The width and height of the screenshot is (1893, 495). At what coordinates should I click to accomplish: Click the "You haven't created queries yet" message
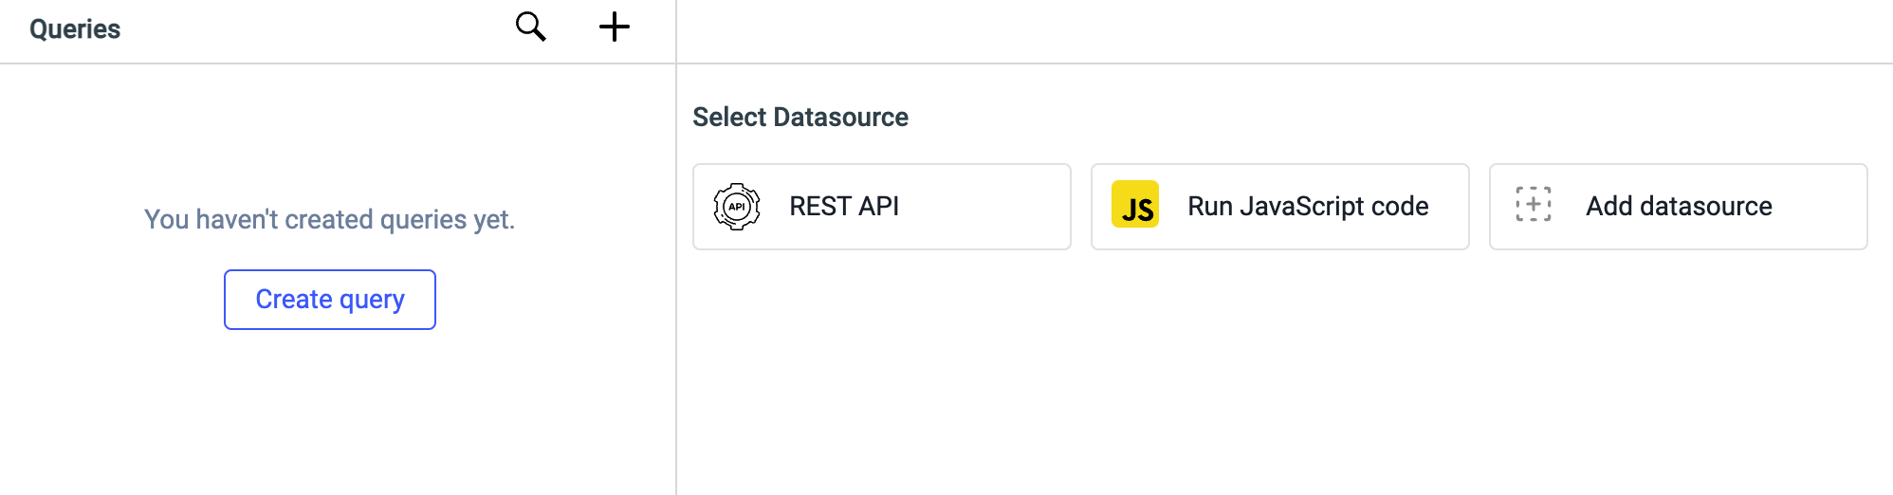pos(329,220)
